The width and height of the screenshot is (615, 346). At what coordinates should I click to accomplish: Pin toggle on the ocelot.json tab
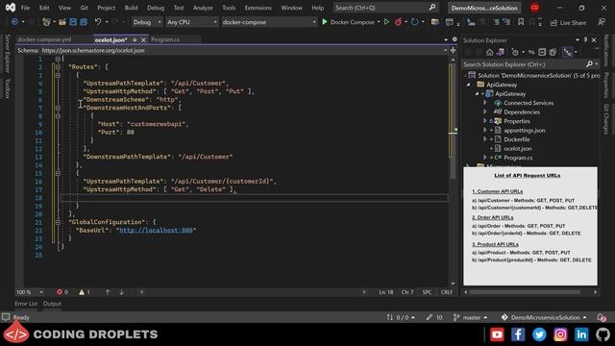(x=135, y=40)
